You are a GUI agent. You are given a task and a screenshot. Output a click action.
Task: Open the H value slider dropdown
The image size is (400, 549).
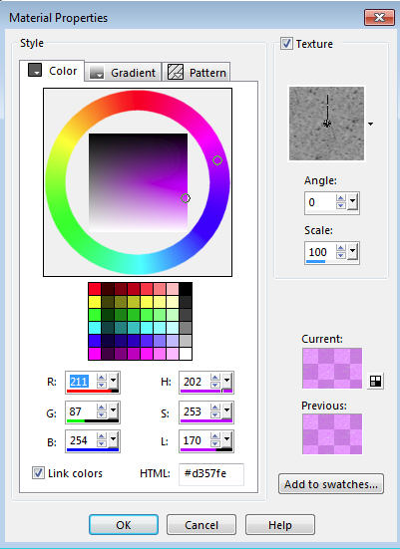tap(226, 381)
